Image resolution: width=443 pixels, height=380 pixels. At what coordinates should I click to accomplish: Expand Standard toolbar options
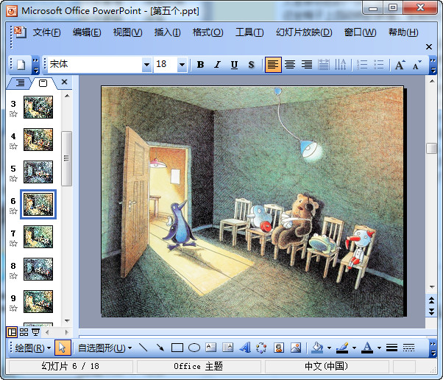(35, 65)
